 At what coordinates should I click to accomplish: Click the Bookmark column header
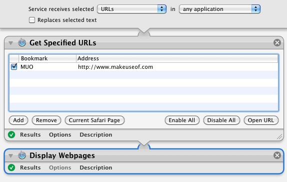pyautogui.click(x=47, y=58)
